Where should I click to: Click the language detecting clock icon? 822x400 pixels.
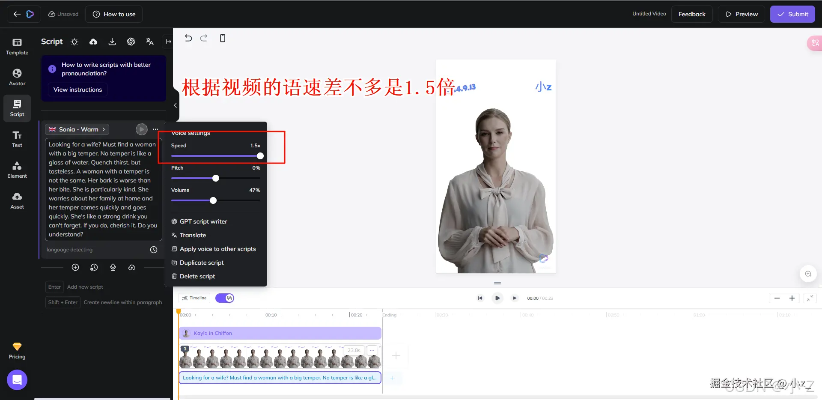point(153,250)
